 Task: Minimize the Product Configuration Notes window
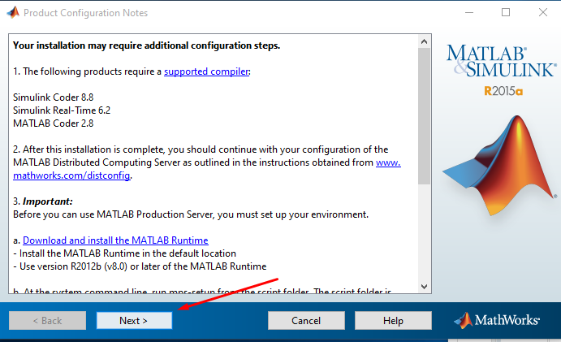pos(469,12)
